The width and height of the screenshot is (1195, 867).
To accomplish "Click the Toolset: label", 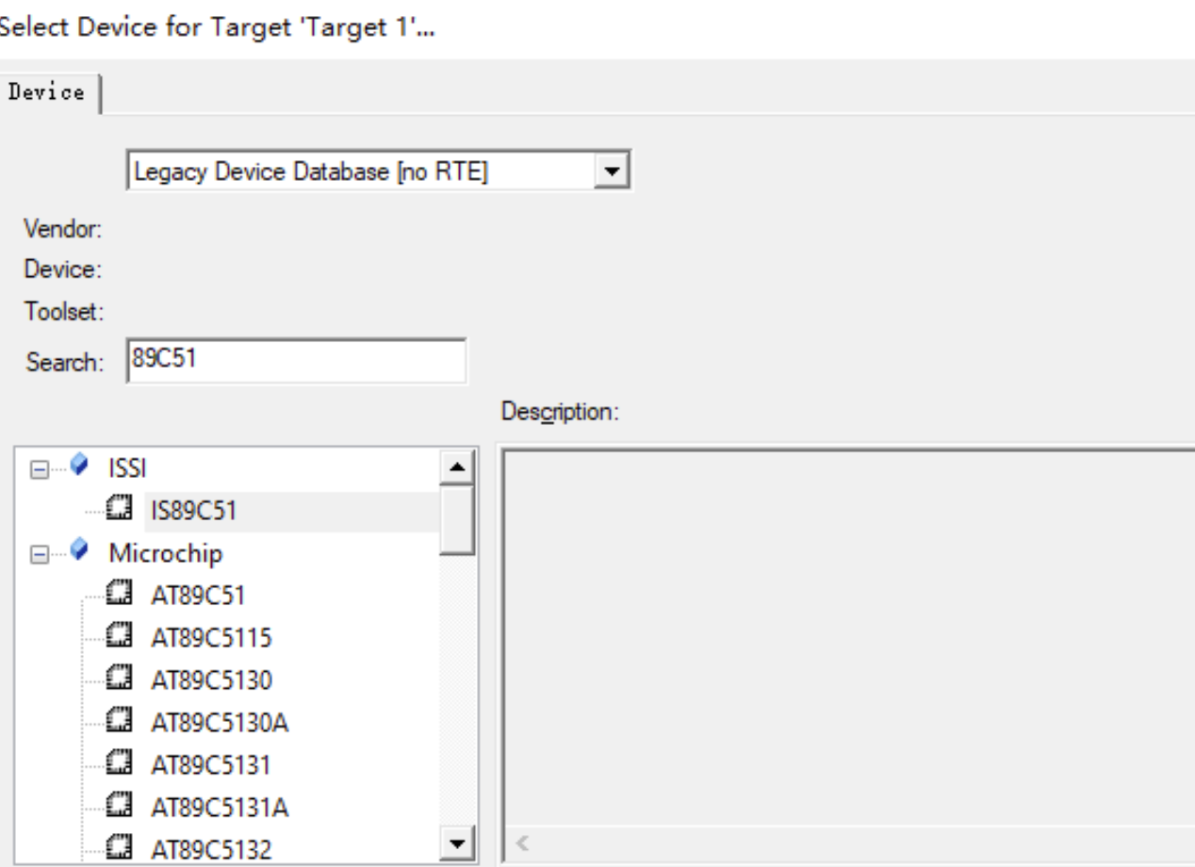I will (x=63, y=311).
